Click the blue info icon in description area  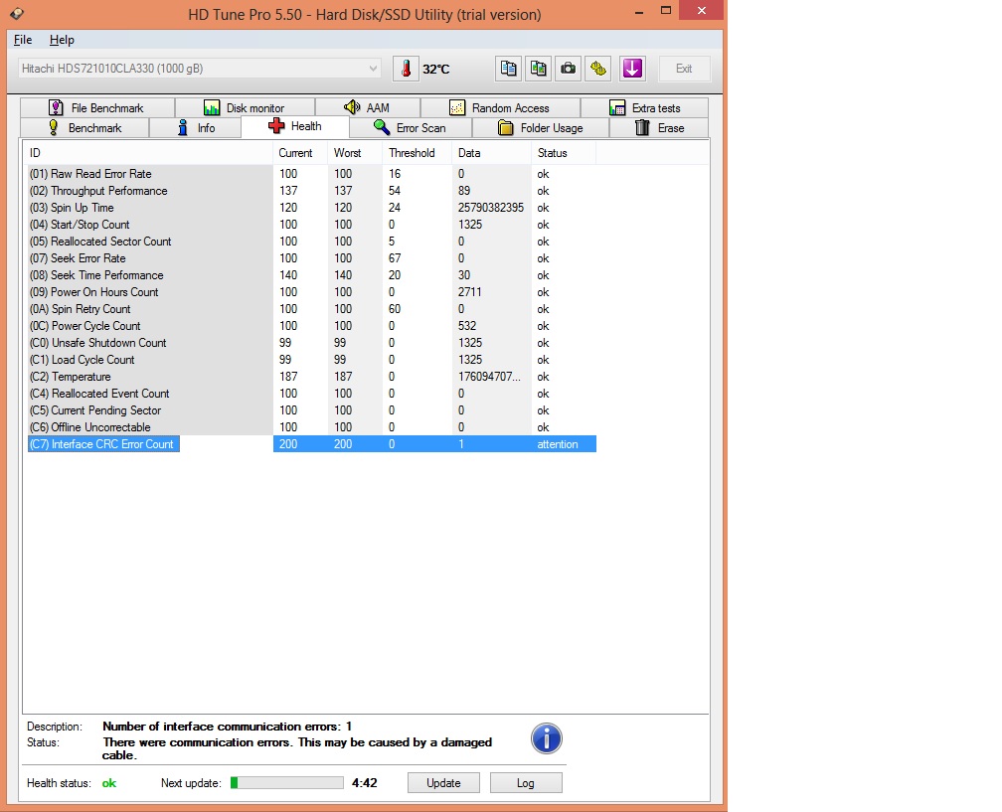(547, 739)
